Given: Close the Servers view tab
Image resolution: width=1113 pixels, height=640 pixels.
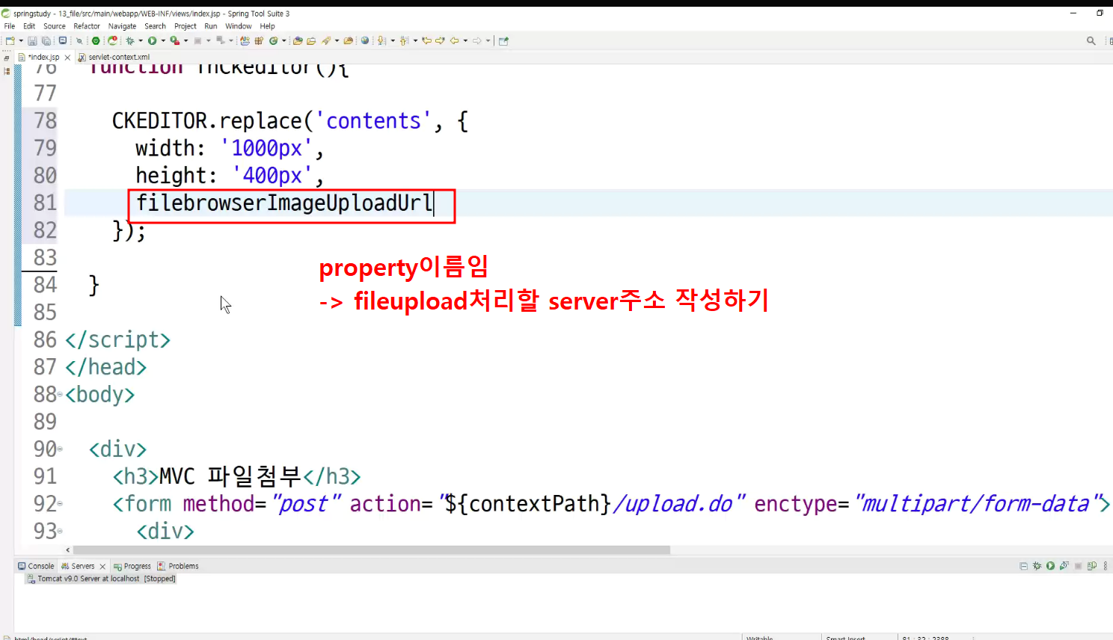Looking at the screenshot, I should coord(102,567).
